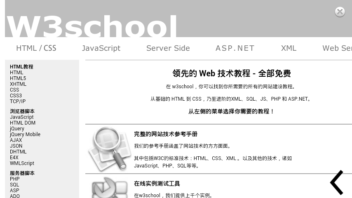Close the overlay with the X icon
This screenshot has width=352, height=198.
(x=340, y=12)
